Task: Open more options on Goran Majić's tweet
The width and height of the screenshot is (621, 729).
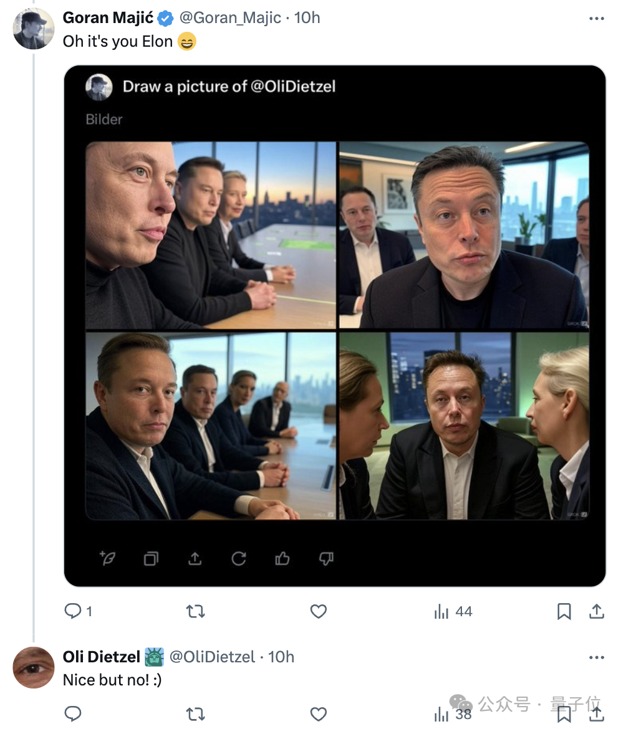Action: point(596,19)
